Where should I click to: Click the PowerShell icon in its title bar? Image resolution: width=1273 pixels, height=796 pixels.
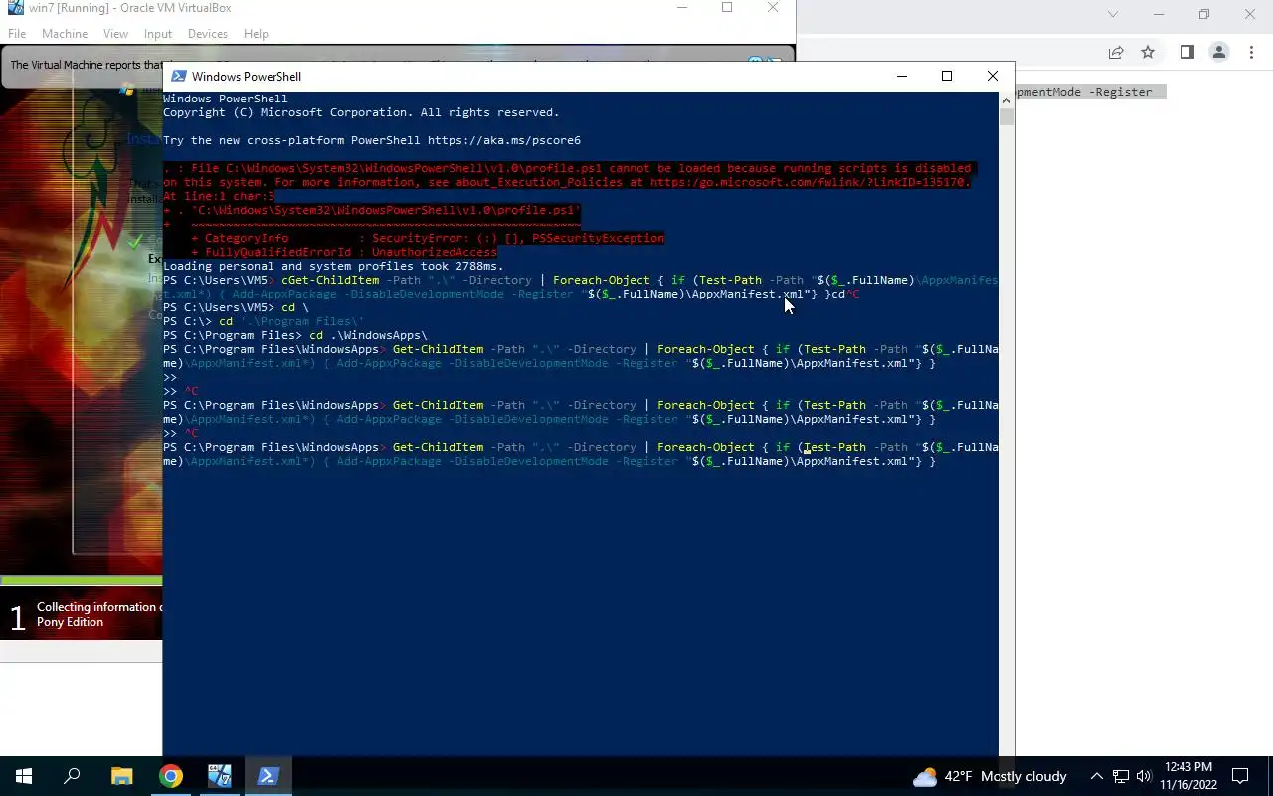(x=179, y=76)
